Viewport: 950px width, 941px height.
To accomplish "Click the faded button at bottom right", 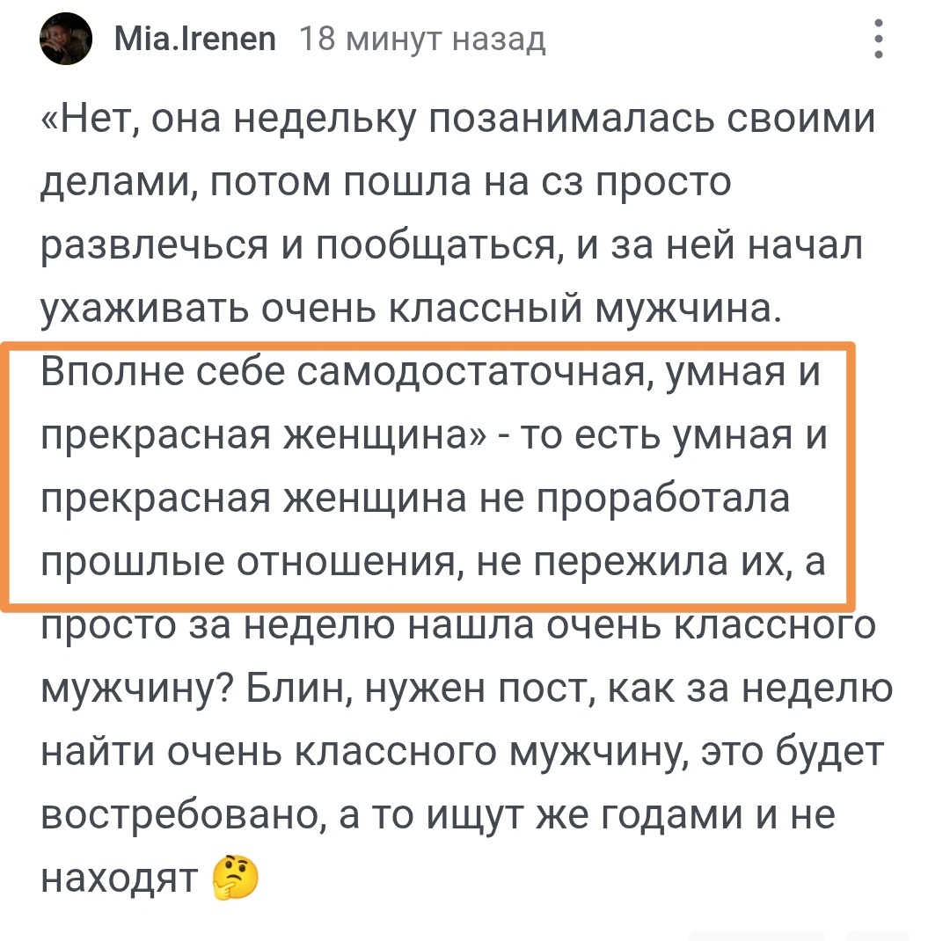I will [880, 934].
